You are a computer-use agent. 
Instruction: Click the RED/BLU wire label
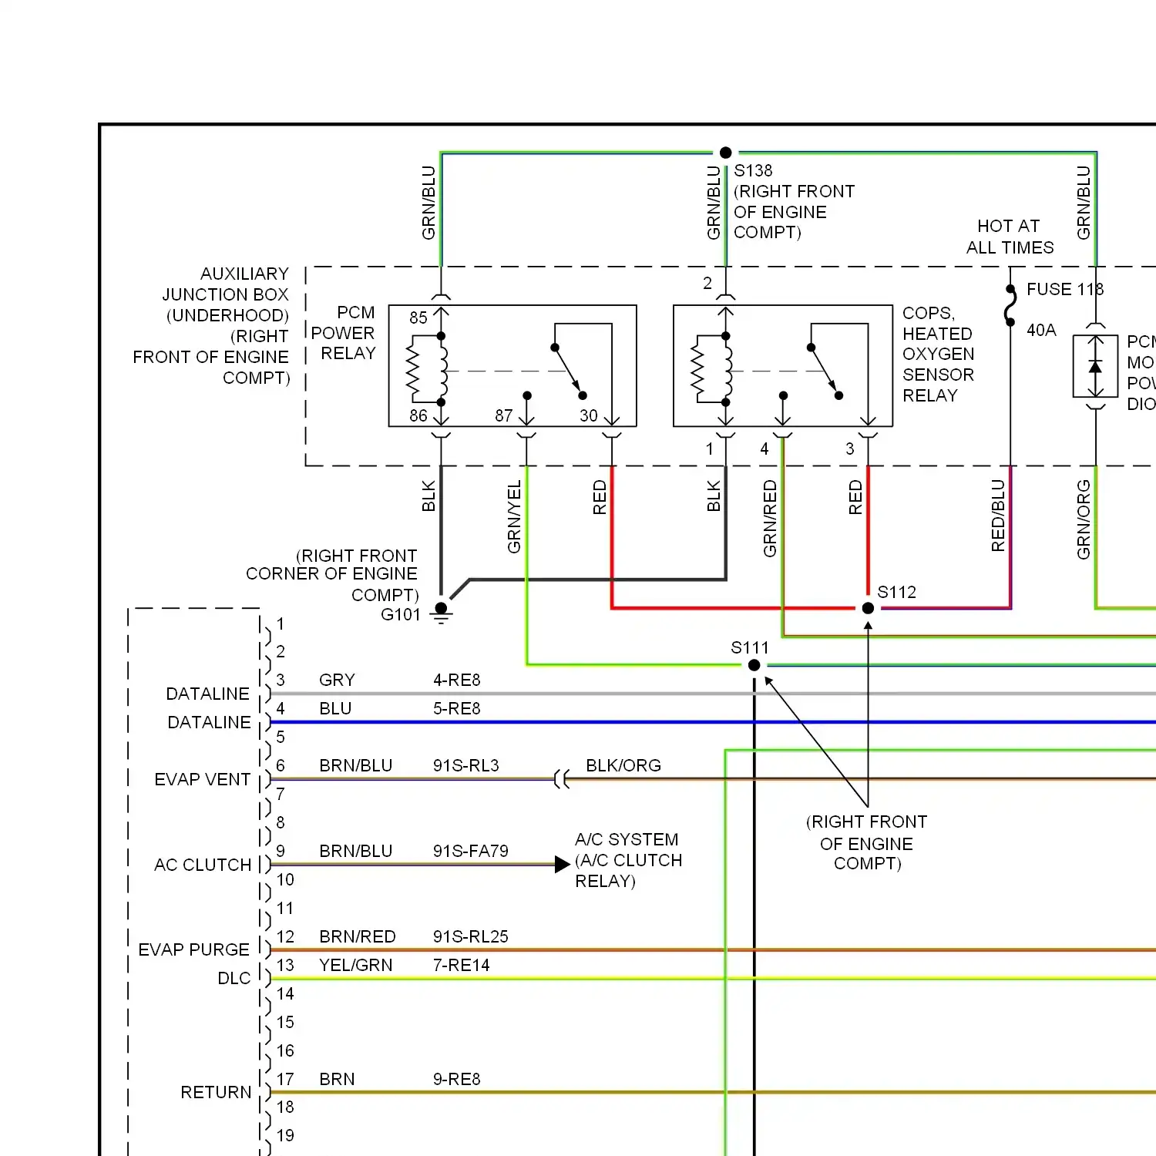[998, 516]
